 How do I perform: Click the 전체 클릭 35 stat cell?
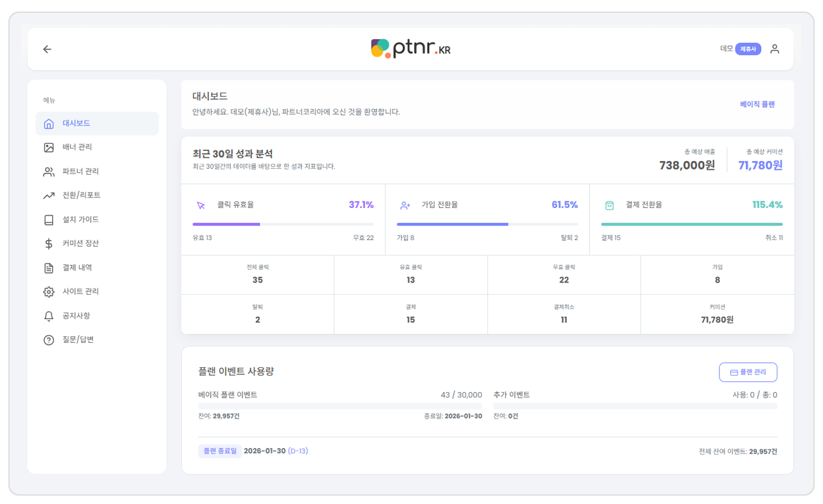point(257,273)
